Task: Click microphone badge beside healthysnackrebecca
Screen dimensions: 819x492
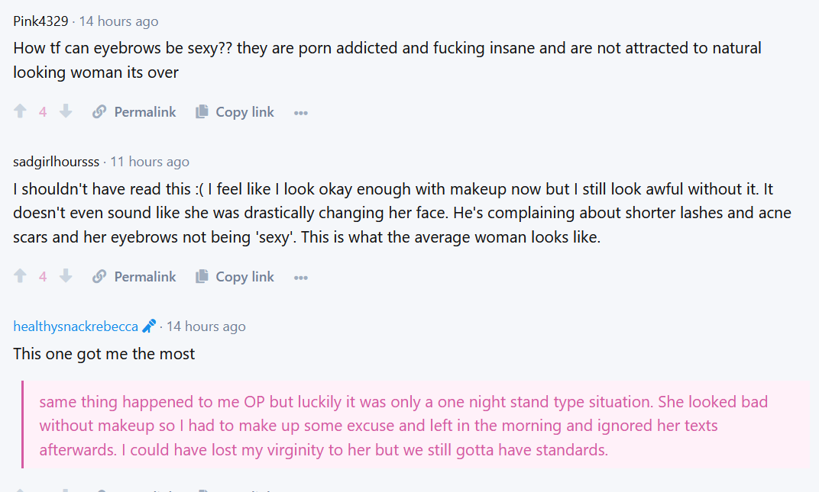Action: [149, 326]
